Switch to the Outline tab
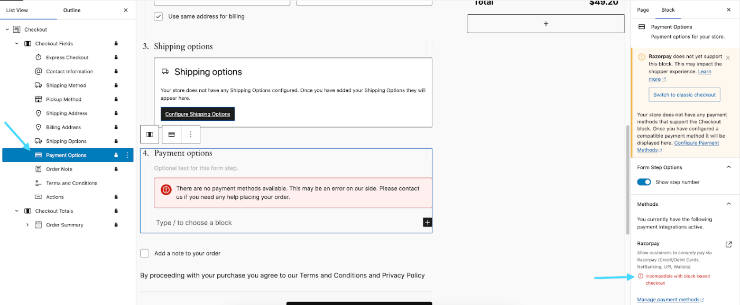The height and width of the screenshot is (305, 740). coord(72,10)
